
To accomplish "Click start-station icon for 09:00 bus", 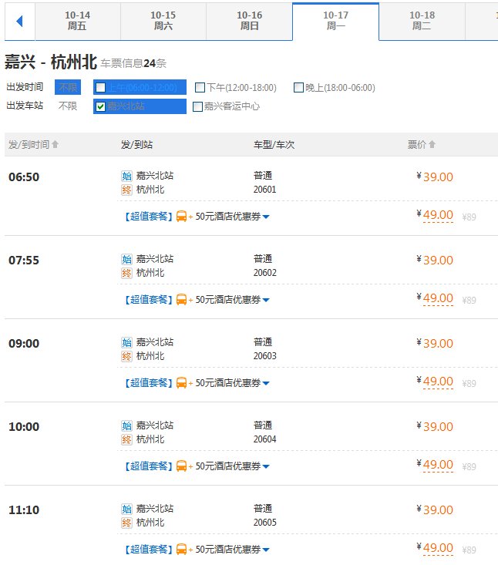I will pyautogui.click(x=126, y=342).
